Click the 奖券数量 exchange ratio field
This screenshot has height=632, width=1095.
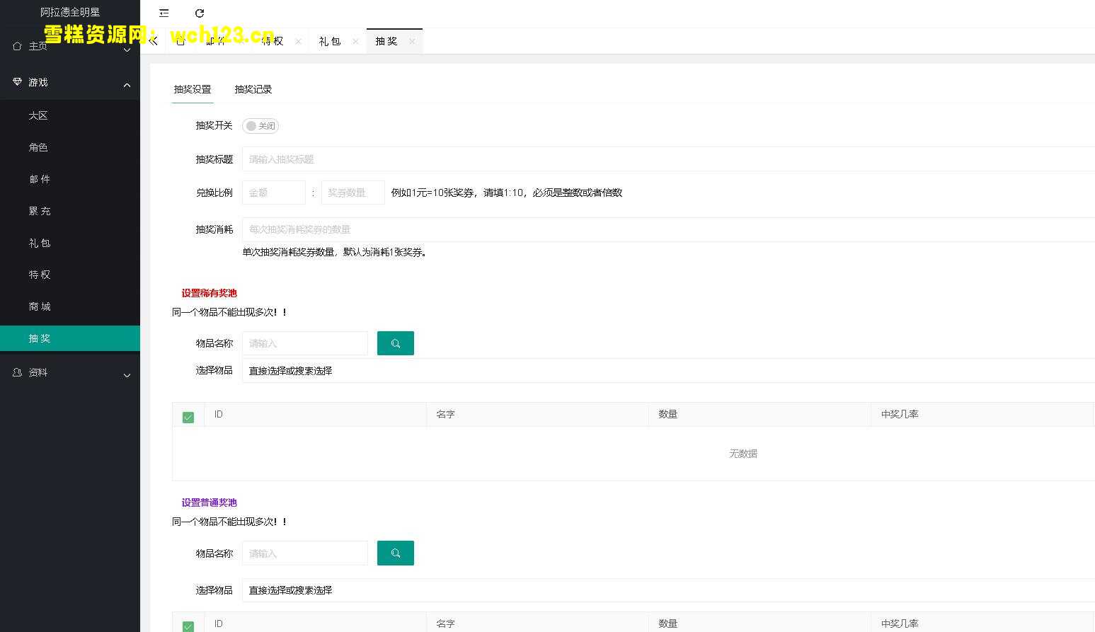click(x=353, y=193)
